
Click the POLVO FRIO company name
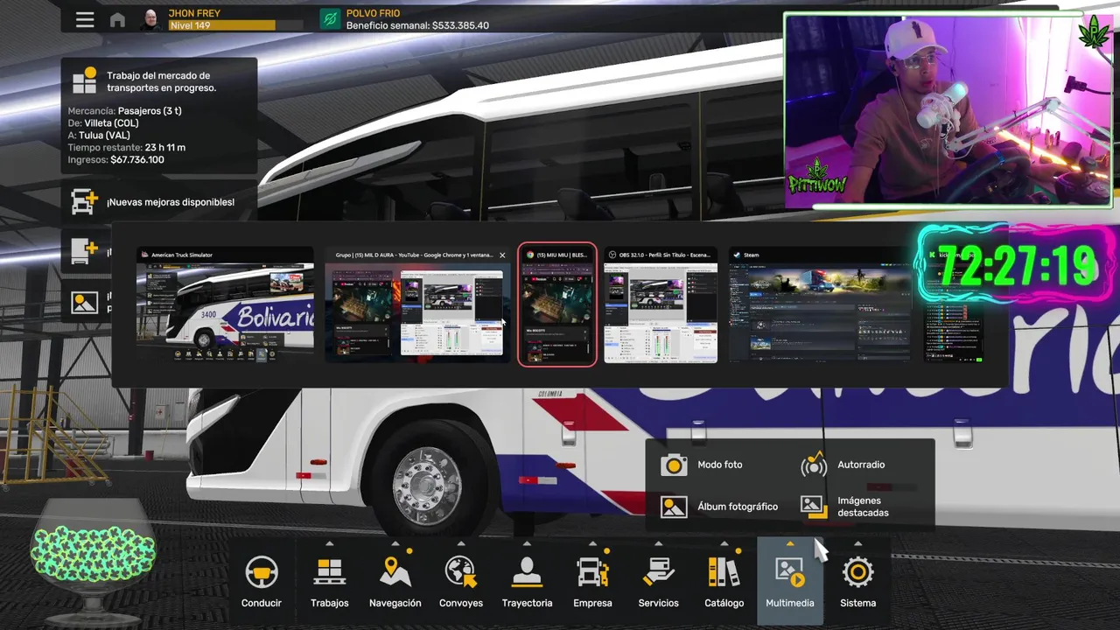(x=373, y=13)
